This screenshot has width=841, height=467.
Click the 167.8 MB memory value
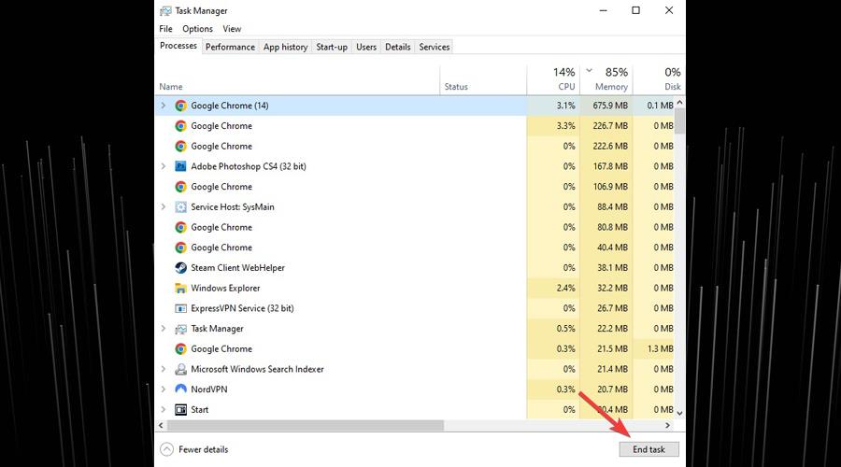[610, 166]
